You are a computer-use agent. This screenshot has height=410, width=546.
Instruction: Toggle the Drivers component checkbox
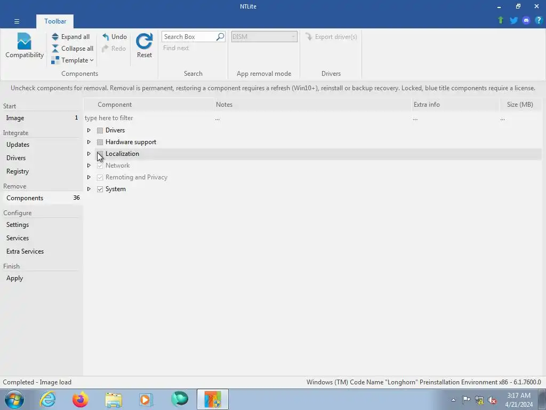pyautogui.click(x=100, y=130)
